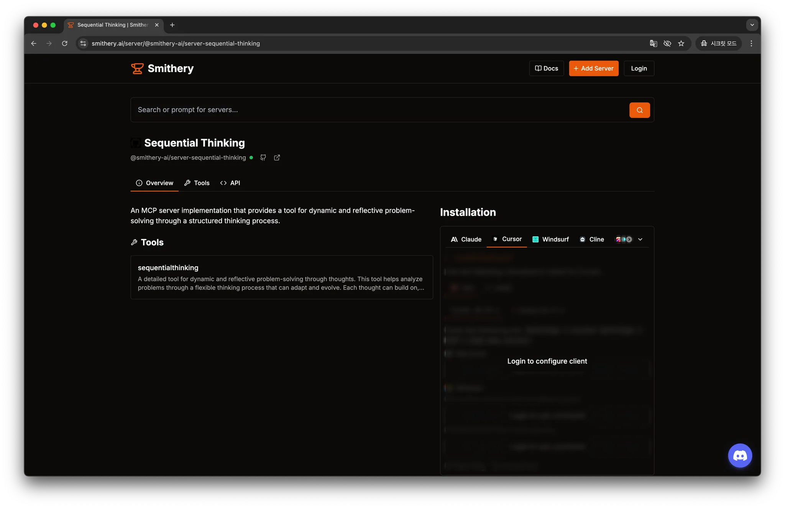Click the Add Server button
The image size is (785, 508).
(594, 69)
